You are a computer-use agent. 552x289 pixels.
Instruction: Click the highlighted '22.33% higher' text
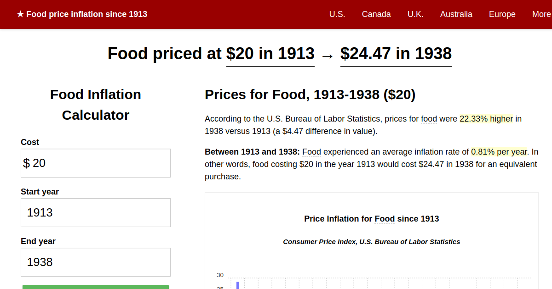(485, 119)
